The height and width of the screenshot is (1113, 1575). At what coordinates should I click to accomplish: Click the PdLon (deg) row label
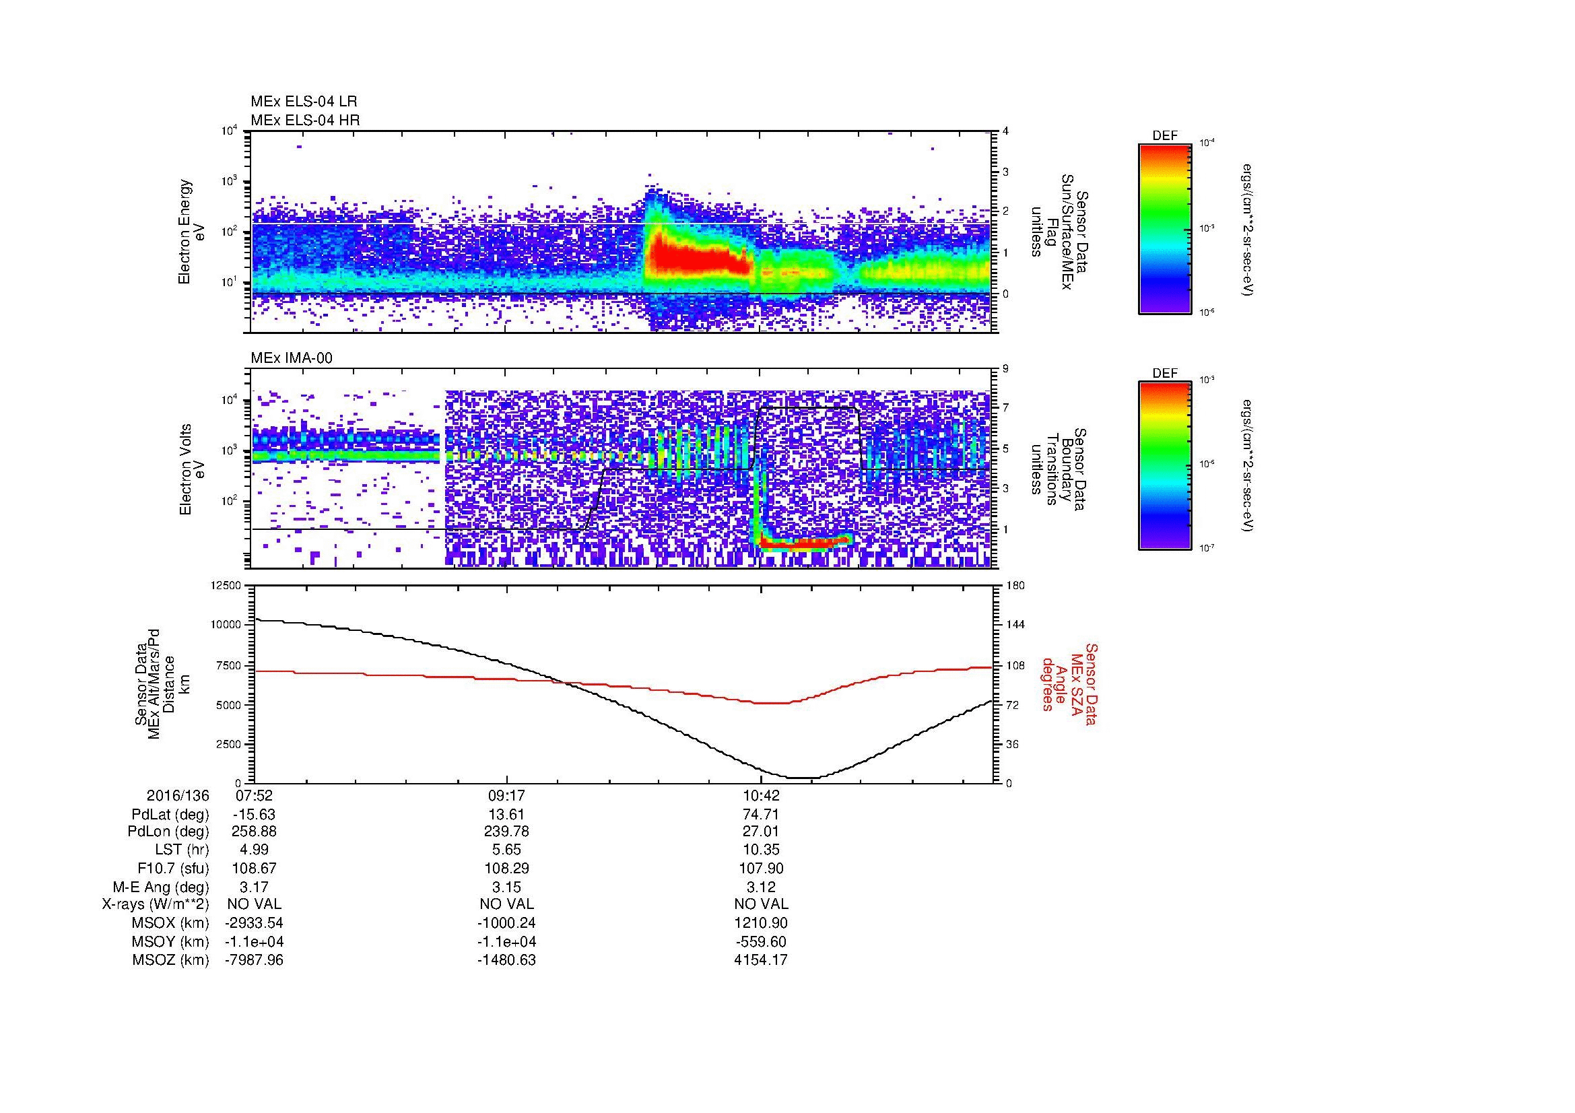[169, 832]
